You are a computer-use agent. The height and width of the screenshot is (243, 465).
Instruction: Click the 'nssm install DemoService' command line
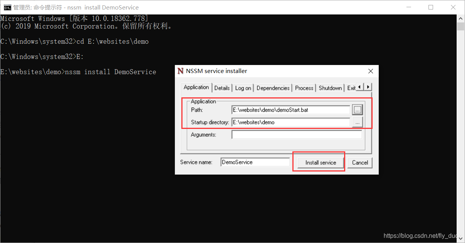(x=78, y=72)
